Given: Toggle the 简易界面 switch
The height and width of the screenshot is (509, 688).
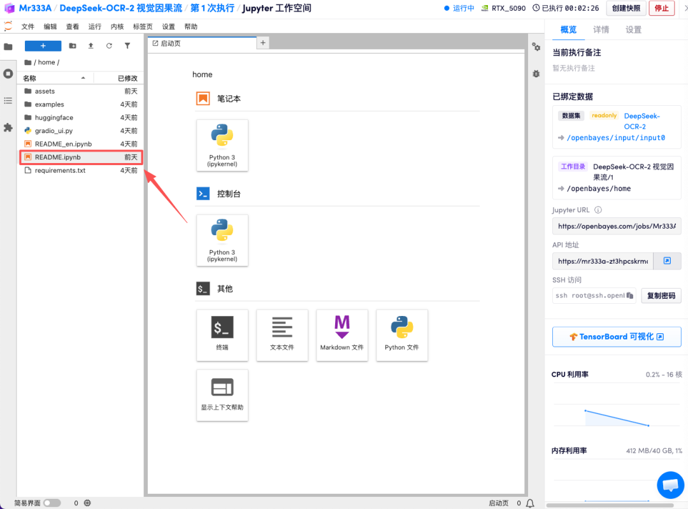Looking at the screenshot, I should coord(52,503).
